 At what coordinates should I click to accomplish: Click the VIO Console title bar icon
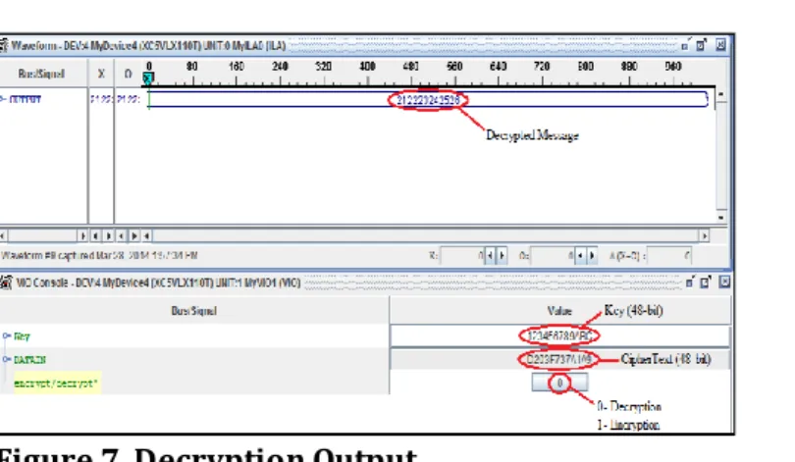tap(6, 282)
